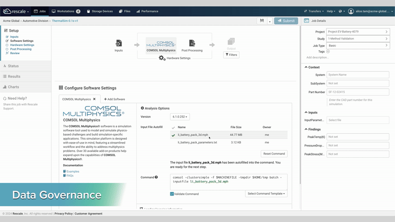395x222 pixels.
Task: Click the InputParamet... Select file field
Action: [x=358, y=120]
